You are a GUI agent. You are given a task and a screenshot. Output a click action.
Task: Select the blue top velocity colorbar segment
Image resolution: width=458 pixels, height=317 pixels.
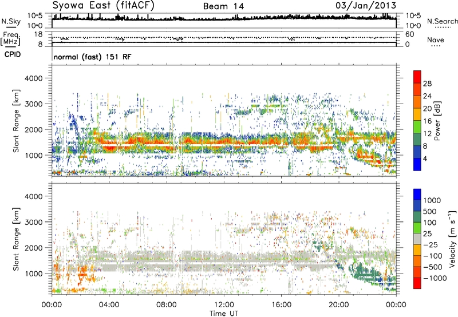click(417, 195)
